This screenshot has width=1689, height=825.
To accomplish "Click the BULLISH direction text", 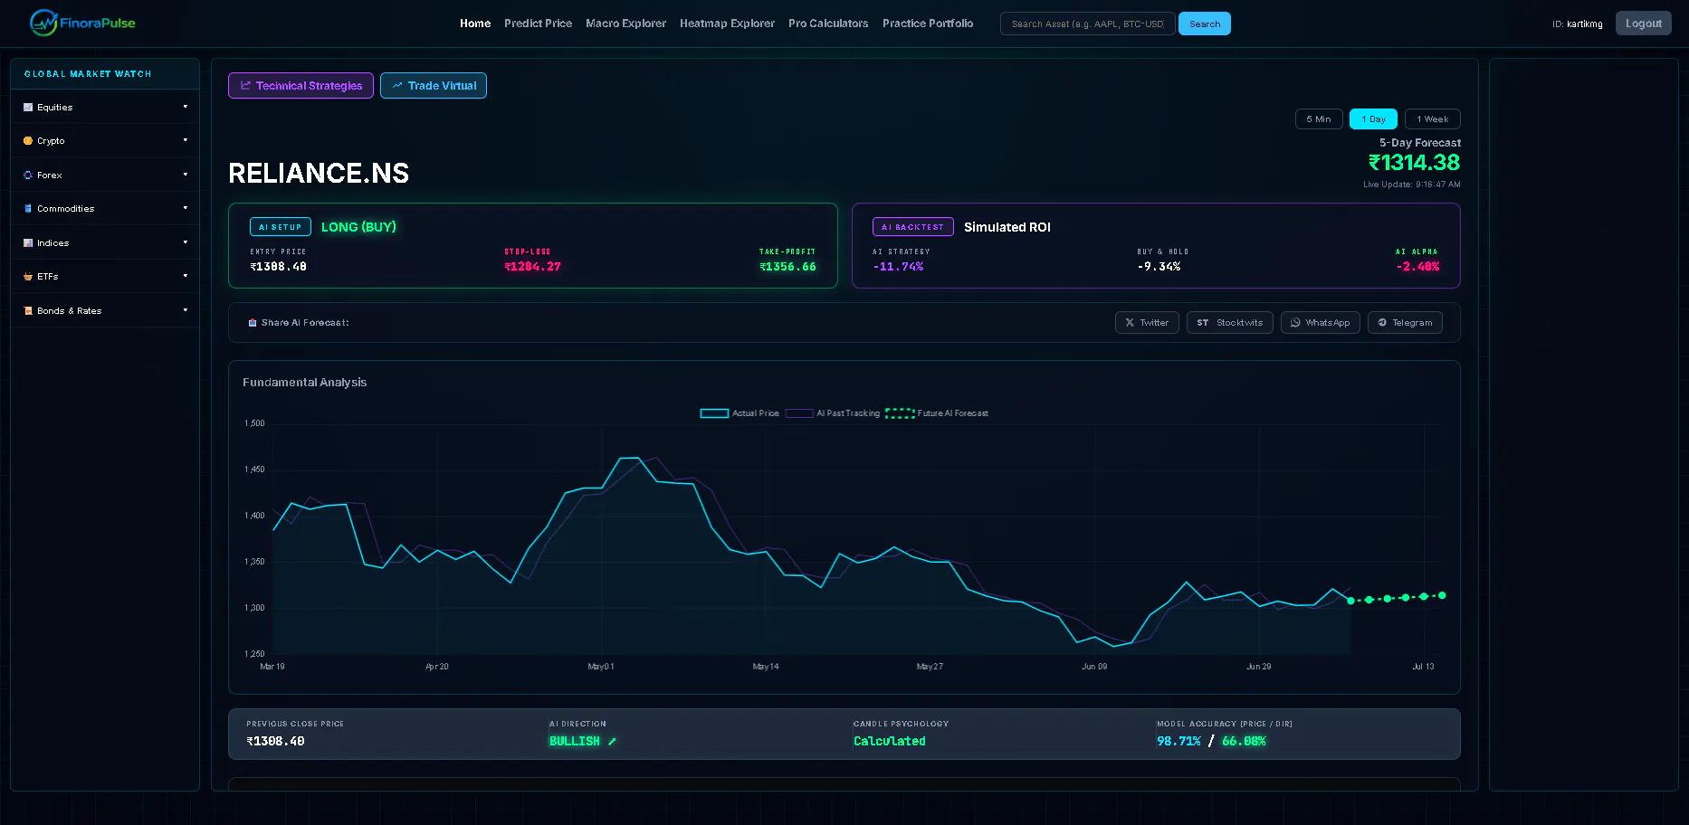I will click(574, 742).
